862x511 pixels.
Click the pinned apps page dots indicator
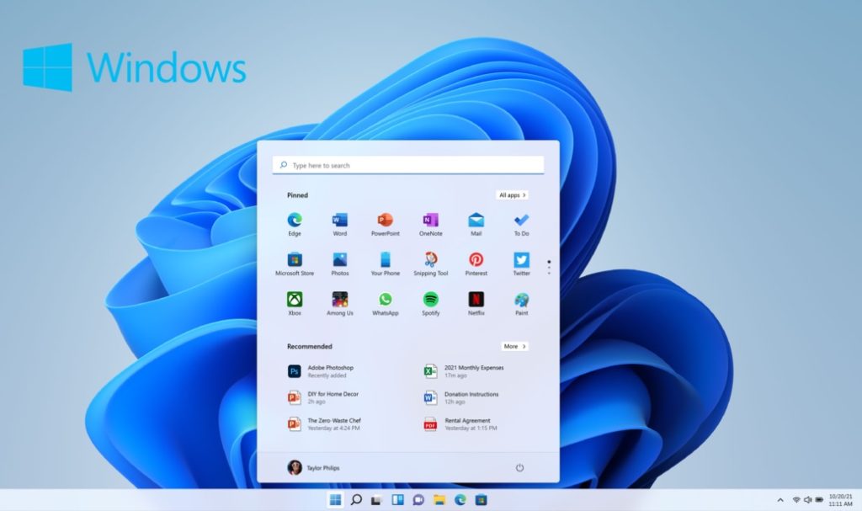(x=549, y=268)
